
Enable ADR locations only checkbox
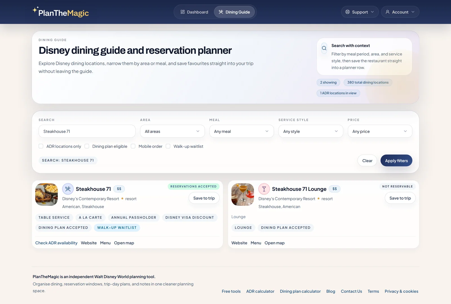(x=41, y=146)
